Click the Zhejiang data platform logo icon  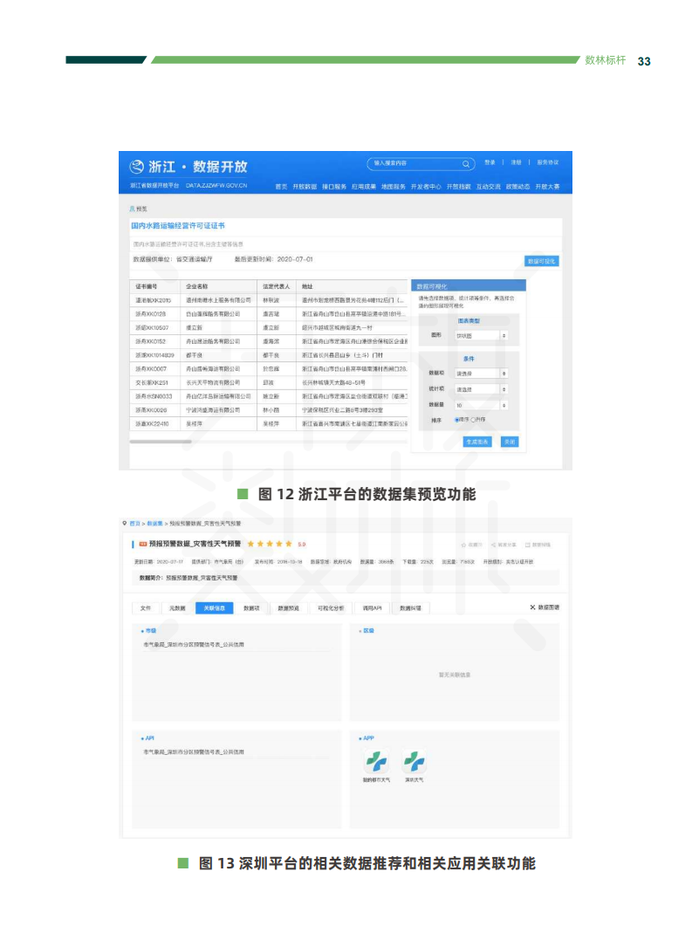click(136, 167)
